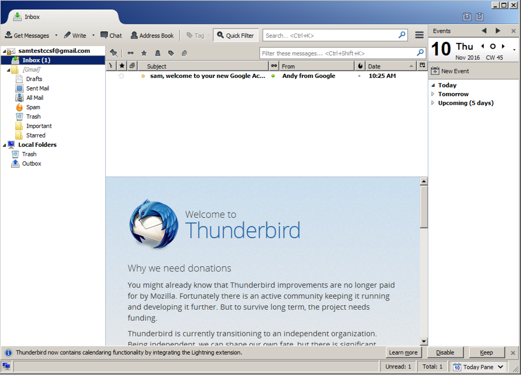This screenshot has width=521, height=375.
Task: Filter by contacts in address book
Action: tap(157, 53)
